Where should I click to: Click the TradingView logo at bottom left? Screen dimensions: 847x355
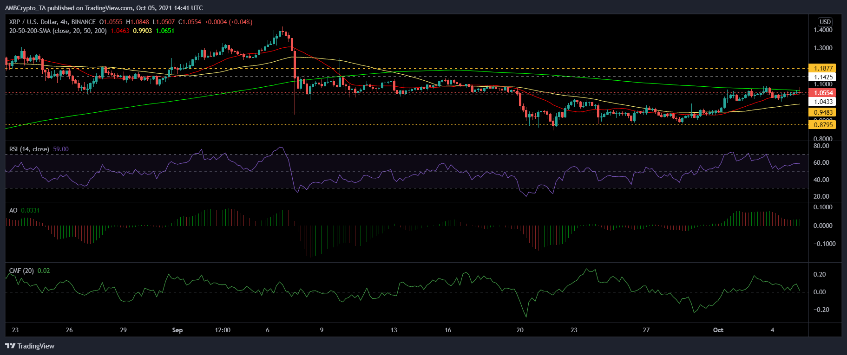tap(30, 346)
